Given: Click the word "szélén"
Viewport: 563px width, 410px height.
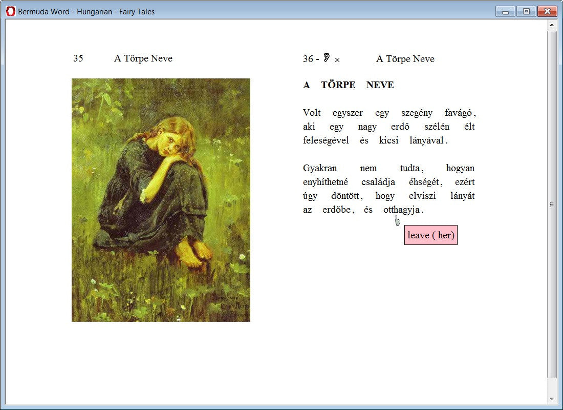Looking at the screenshot, I should click(x=437, y=127).
